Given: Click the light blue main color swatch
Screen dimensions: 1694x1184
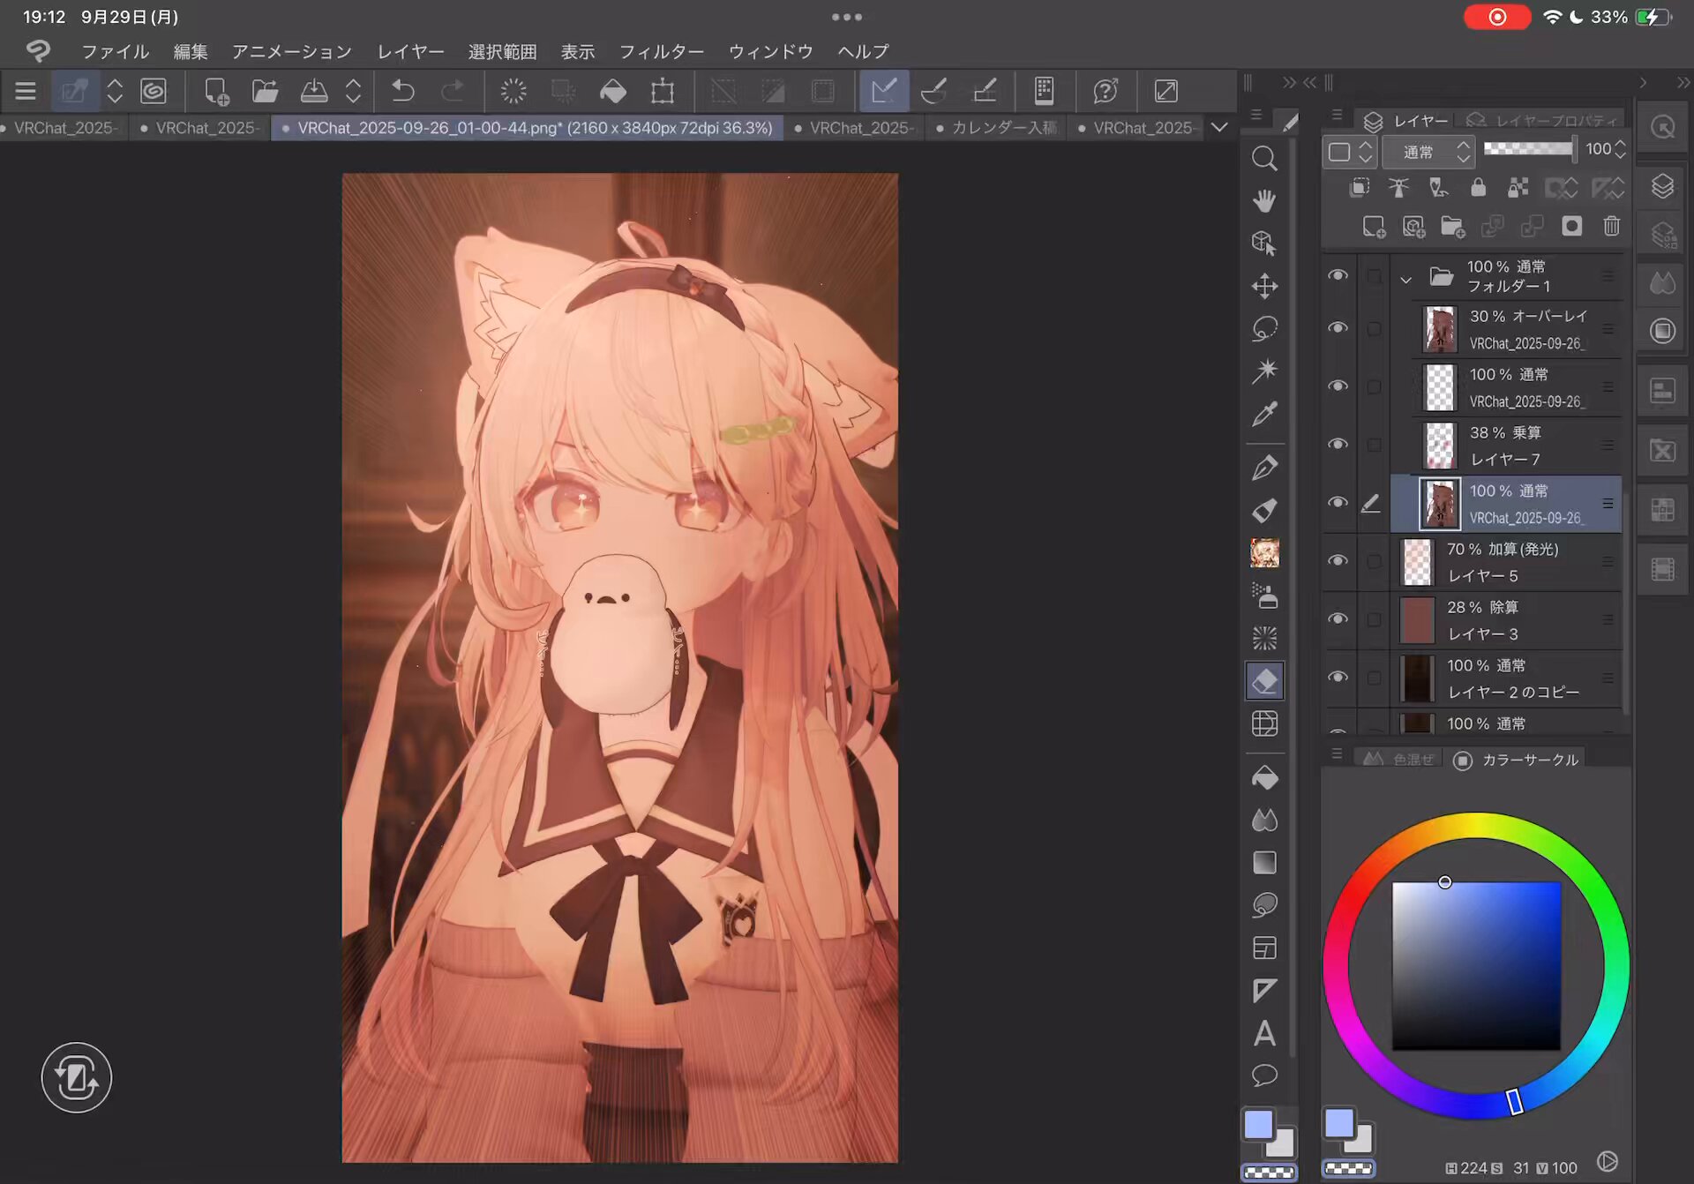Looking at the screenshot, I should [1258, 1126].
